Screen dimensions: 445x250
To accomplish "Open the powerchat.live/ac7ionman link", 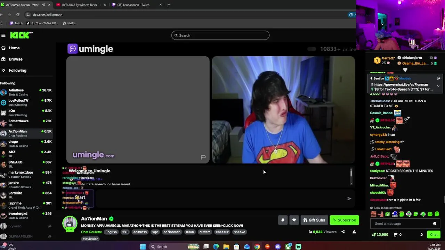I will point(401,84).
